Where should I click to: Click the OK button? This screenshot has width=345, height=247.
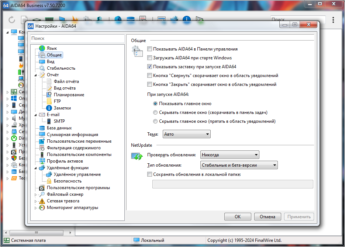(238, 217)
